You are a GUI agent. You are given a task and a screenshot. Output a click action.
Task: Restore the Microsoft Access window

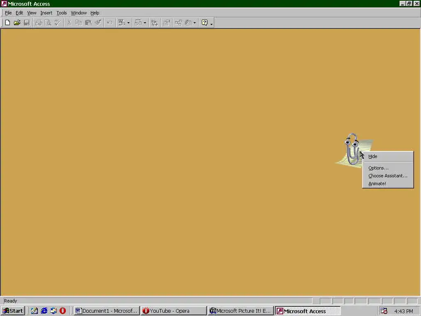[409, 3]
